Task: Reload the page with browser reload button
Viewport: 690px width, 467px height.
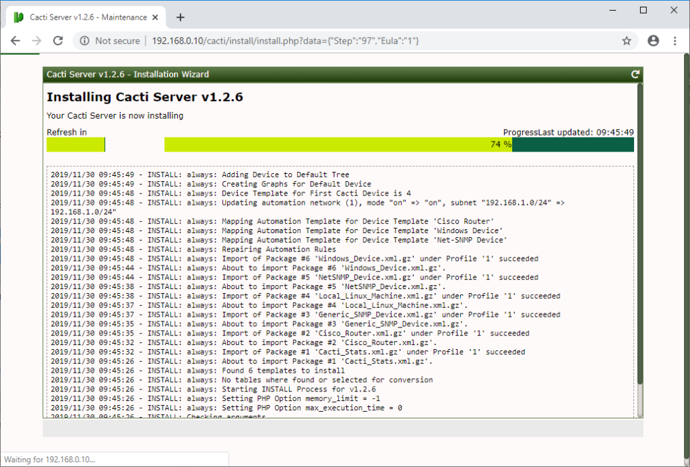Action: [58, 41]
